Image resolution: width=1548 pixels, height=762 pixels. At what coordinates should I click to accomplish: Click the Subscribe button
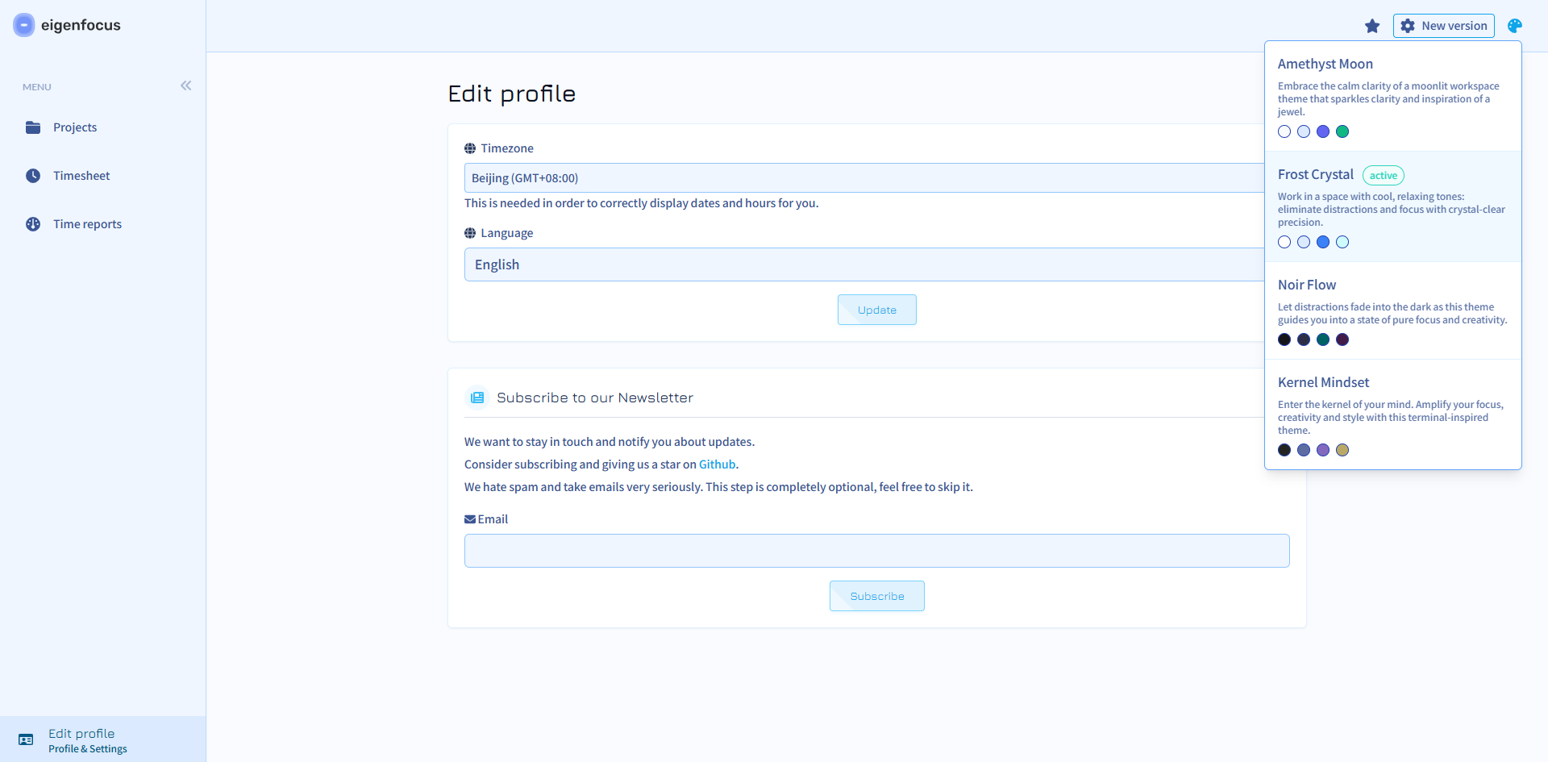pos(877,596)
